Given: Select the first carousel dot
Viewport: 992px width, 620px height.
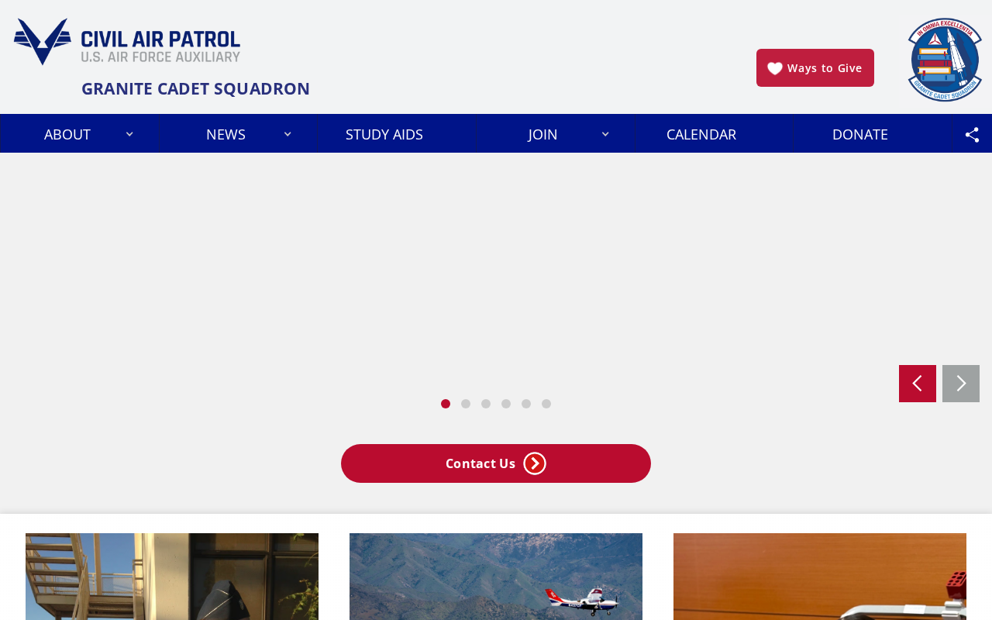Looking at the screenshot, I should pos(446,404).
